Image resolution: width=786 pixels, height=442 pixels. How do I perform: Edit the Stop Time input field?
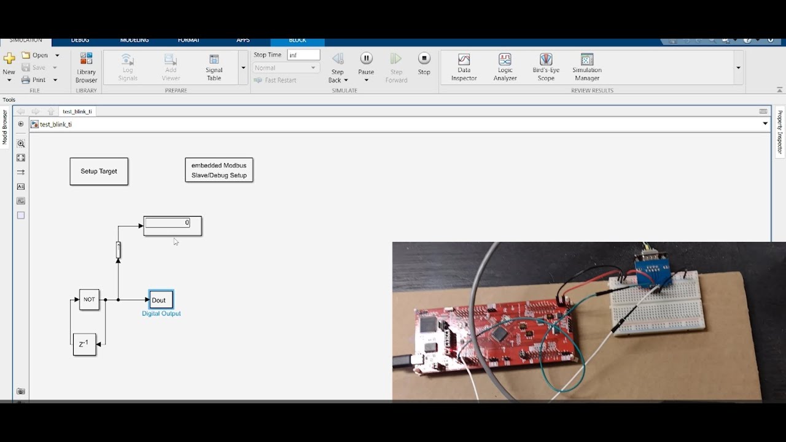point(303,55)
